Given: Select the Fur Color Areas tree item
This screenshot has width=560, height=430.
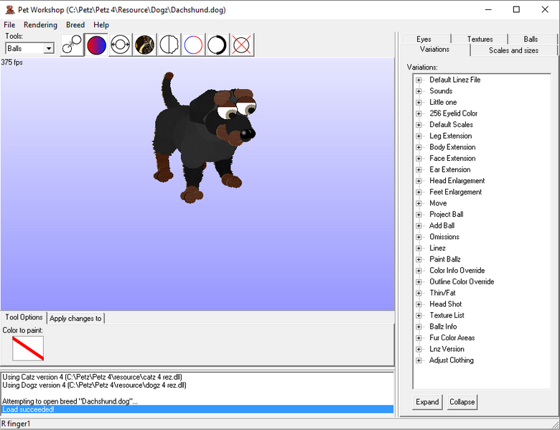Looking at the screenshot, I should tap(452, 338).
